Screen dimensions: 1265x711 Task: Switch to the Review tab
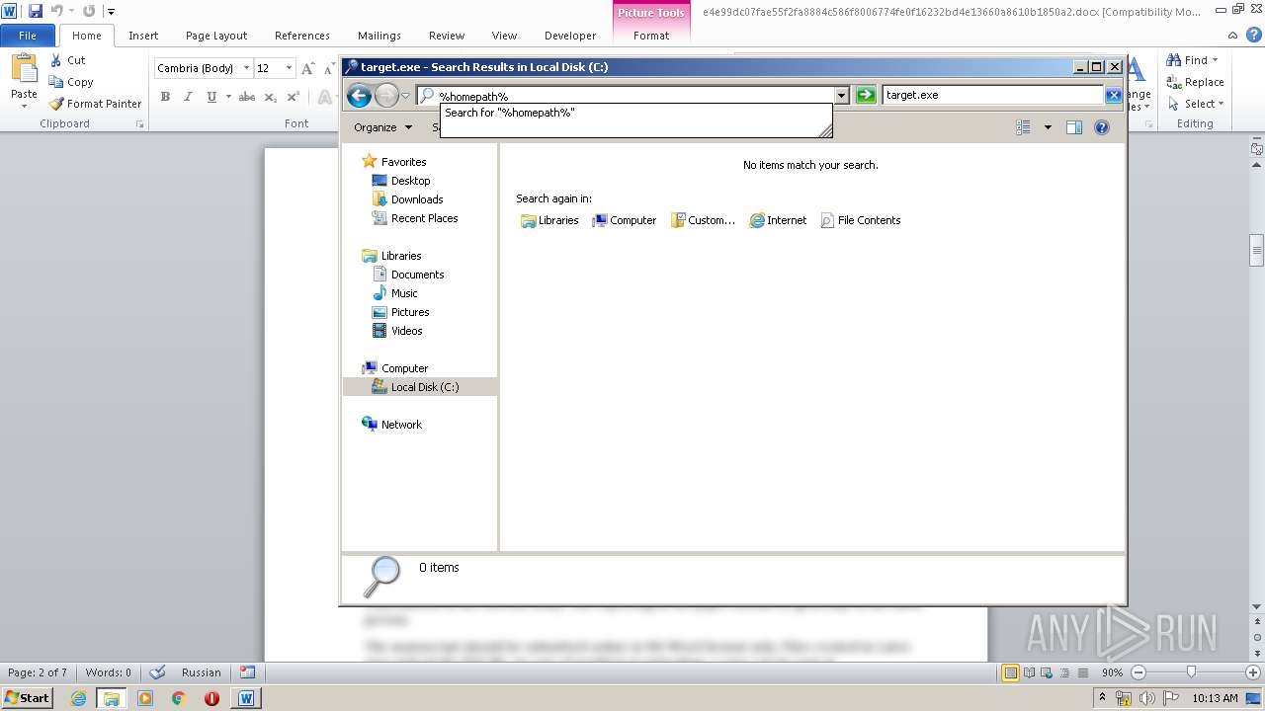(447, 36)
